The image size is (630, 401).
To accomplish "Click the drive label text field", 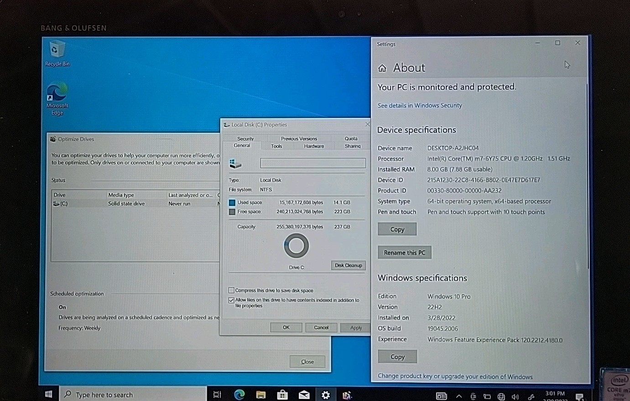I will click(x=313, y=163).
